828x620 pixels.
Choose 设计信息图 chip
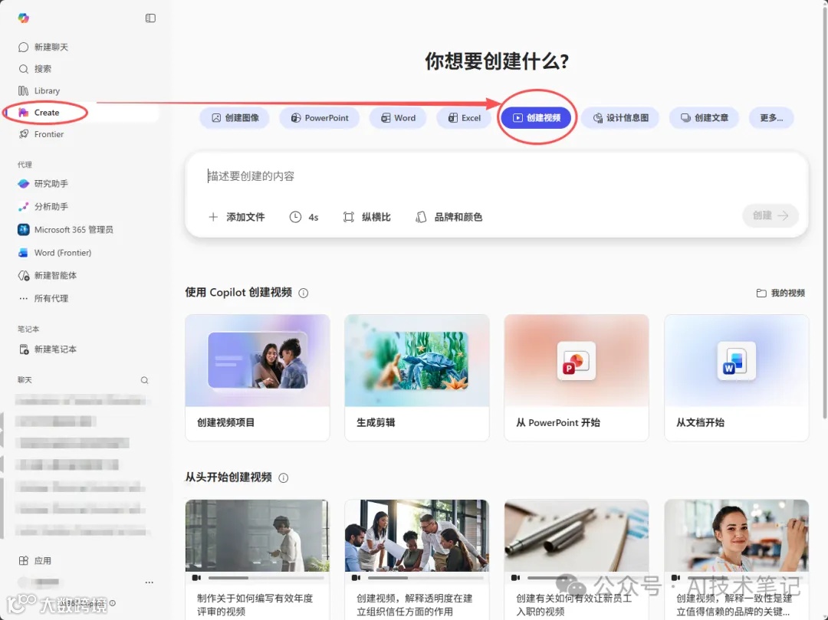[620, 118]
